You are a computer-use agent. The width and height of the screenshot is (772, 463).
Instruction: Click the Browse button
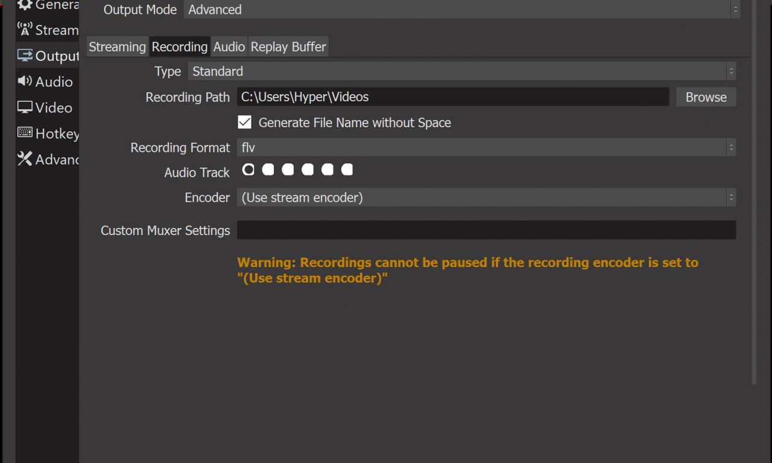coord(706,97)
